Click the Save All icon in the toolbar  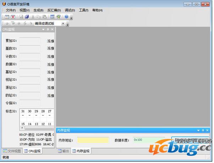pos(27,17)
